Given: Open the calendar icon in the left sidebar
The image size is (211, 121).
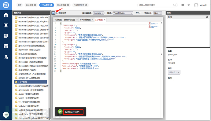Looking at the screenshot, I should point(6,46).
